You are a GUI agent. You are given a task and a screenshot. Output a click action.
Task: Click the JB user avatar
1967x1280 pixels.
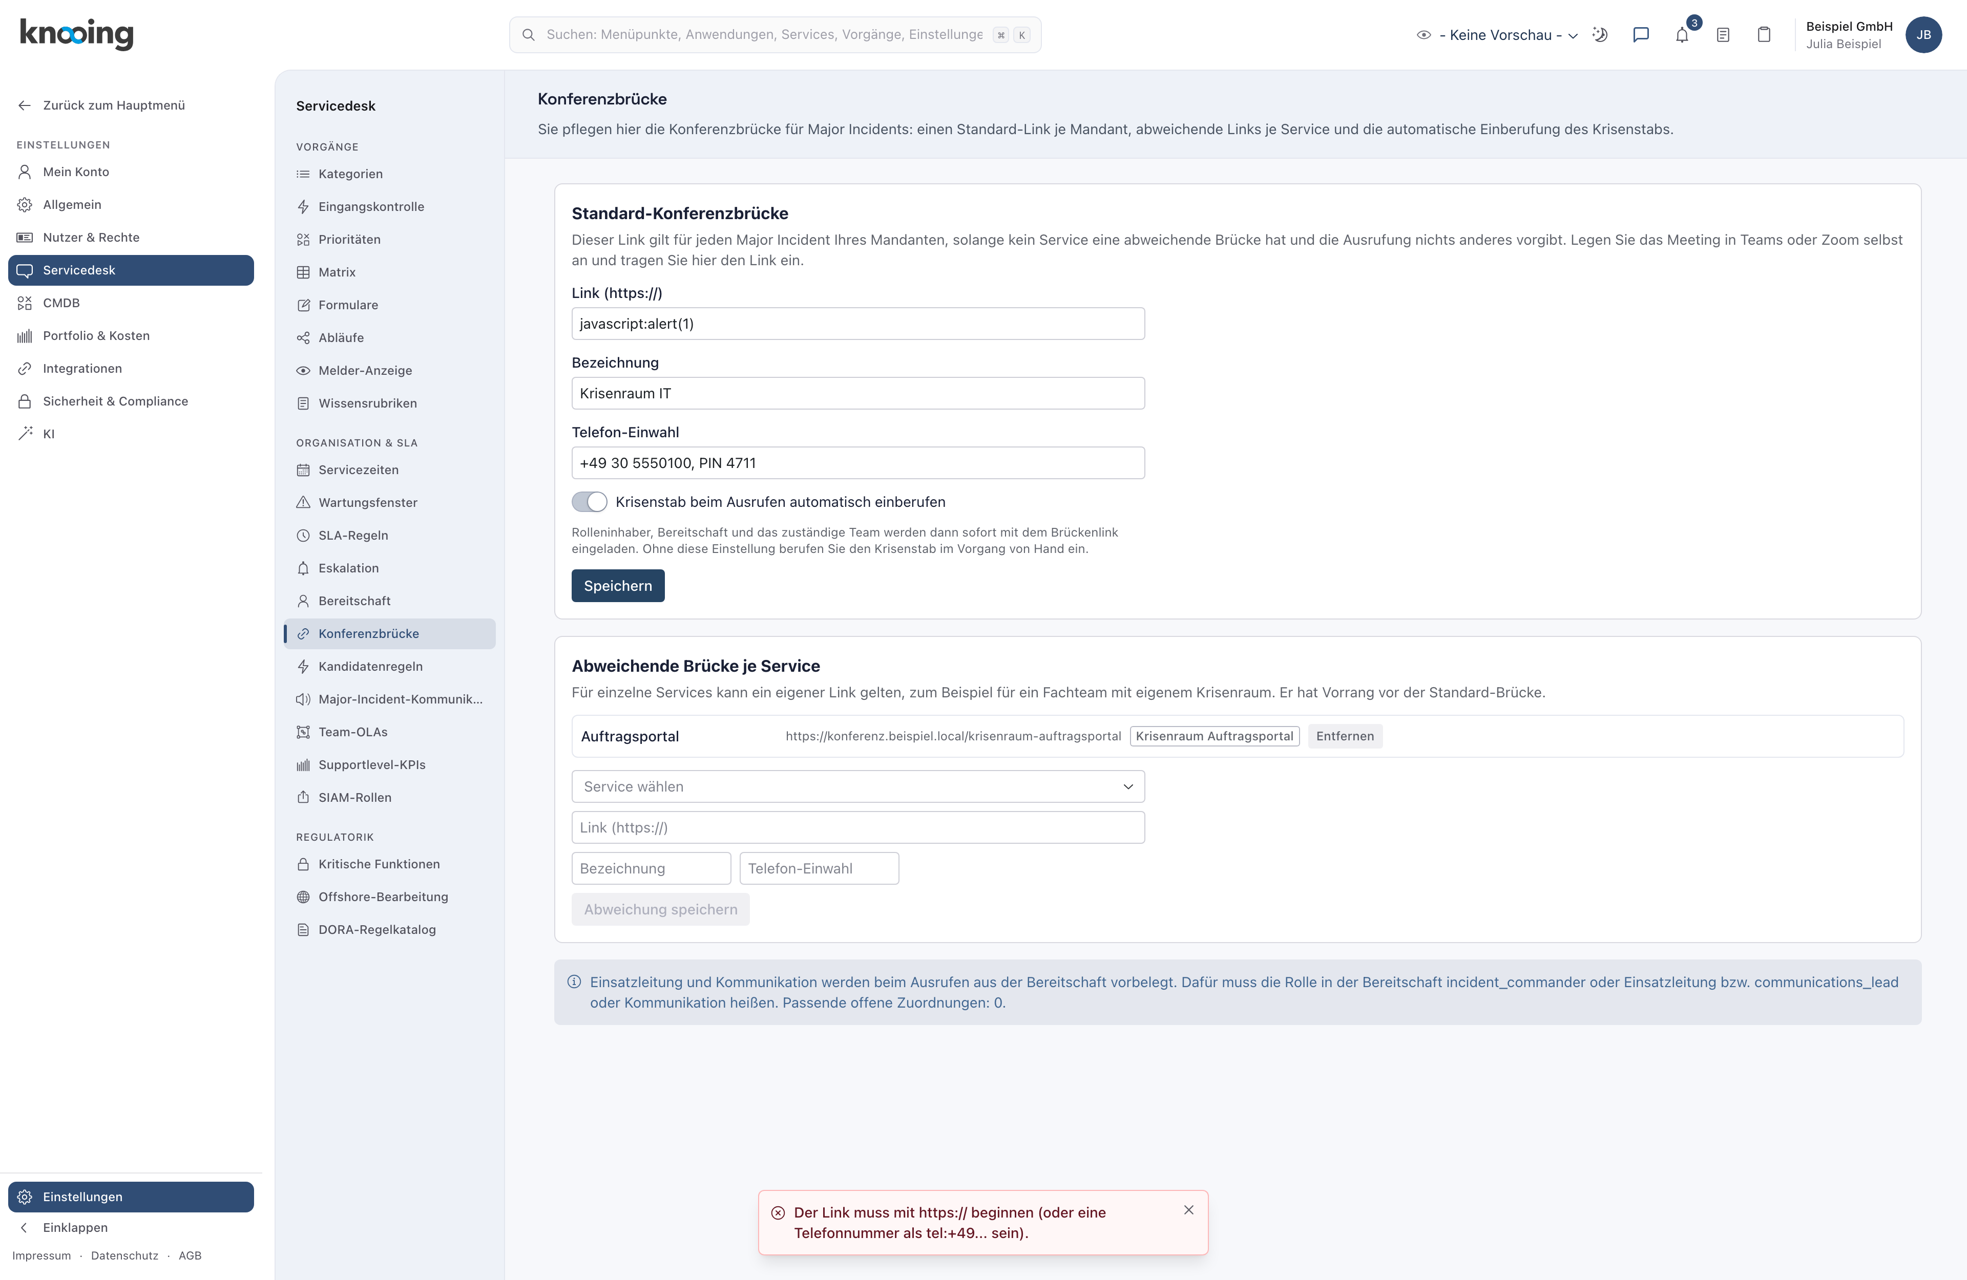point(1923,35)
